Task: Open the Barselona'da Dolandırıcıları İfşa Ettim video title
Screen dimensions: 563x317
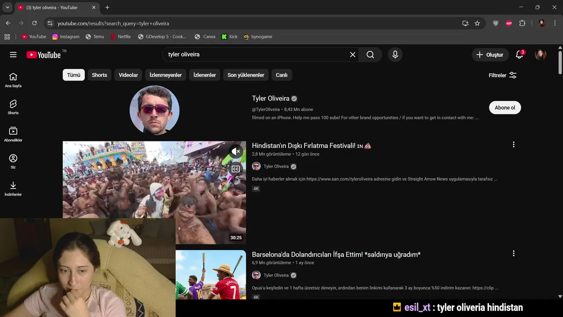Action: coord(336,254)
